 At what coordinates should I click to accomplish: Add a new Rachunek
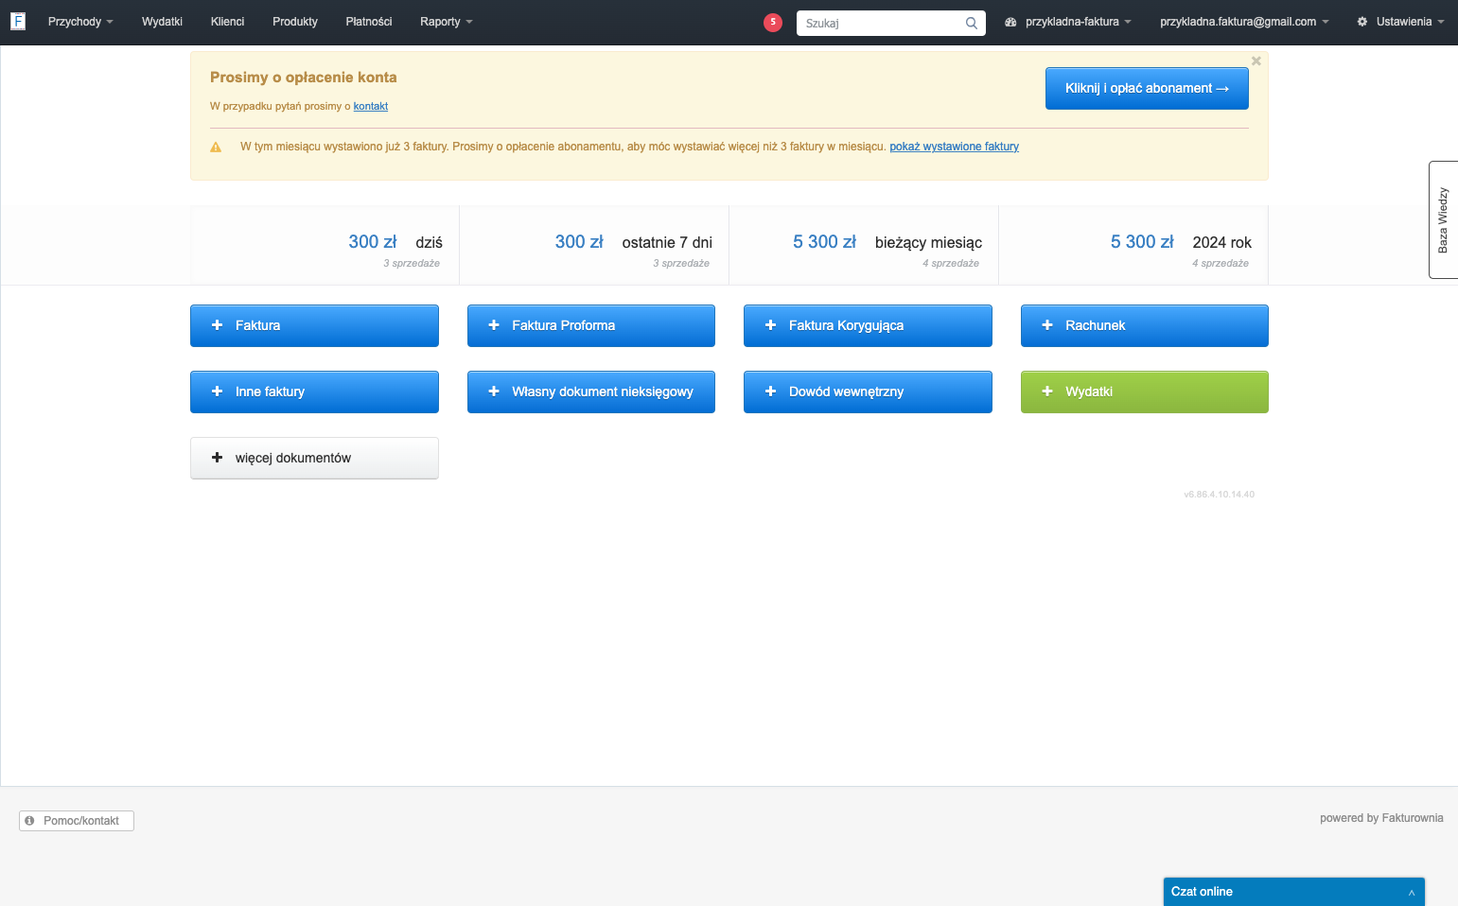[1145, 325]
